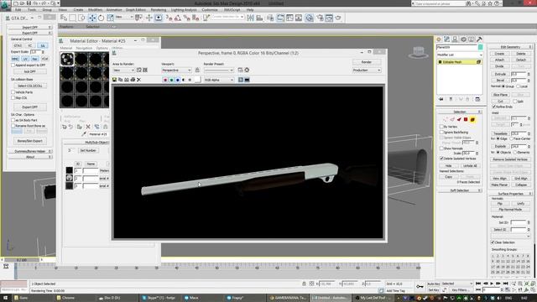
Task: Play the animation
Action: click(x=492, y=284)
